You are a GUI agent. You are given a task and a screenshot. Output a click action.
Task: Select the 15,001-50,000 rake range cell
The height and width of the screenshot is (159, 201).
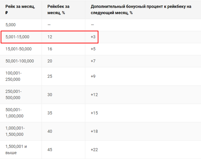pos(18,49)
